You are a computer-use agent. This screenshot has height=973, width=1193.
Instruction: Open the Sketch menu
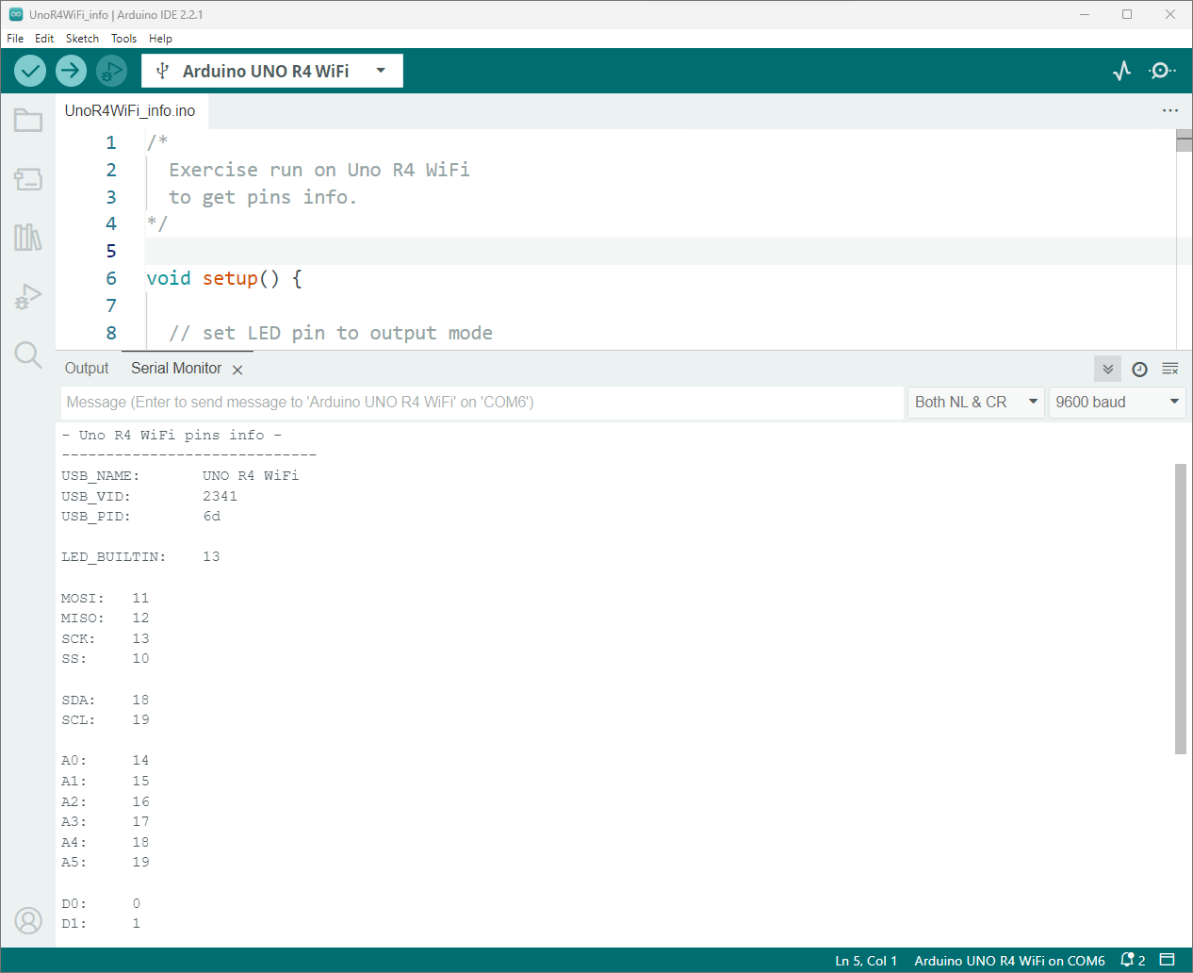(82, 39)
